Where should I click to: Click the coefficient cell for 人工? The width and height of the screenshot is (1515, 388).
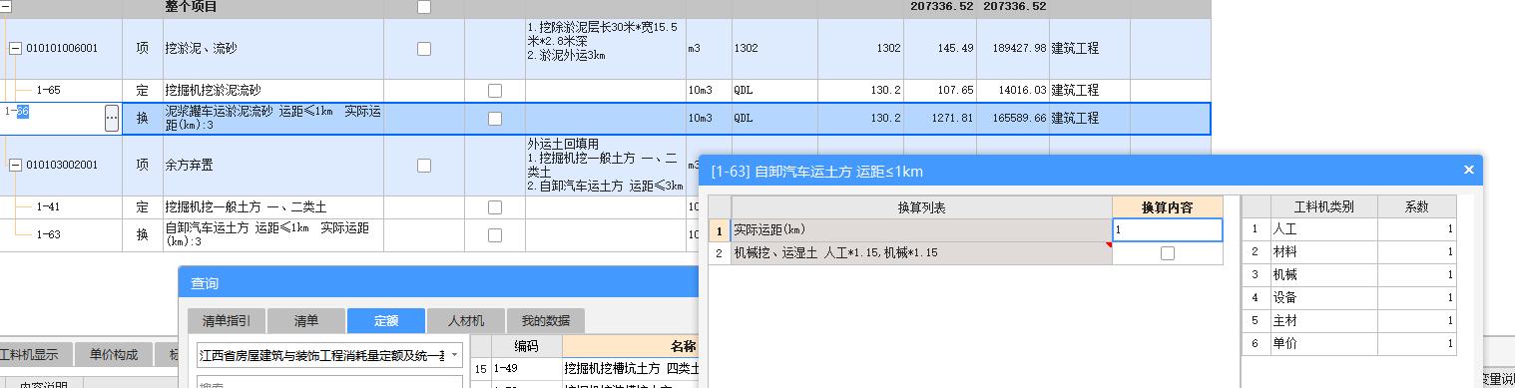pos(1417,228)
